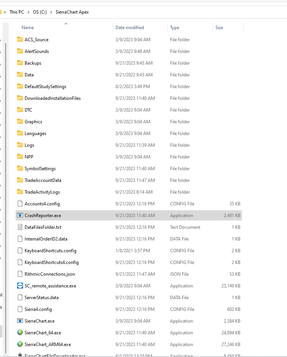287x357 pixels.
Task: Click the Accounts4.config file icon
Action: point(20,203)
